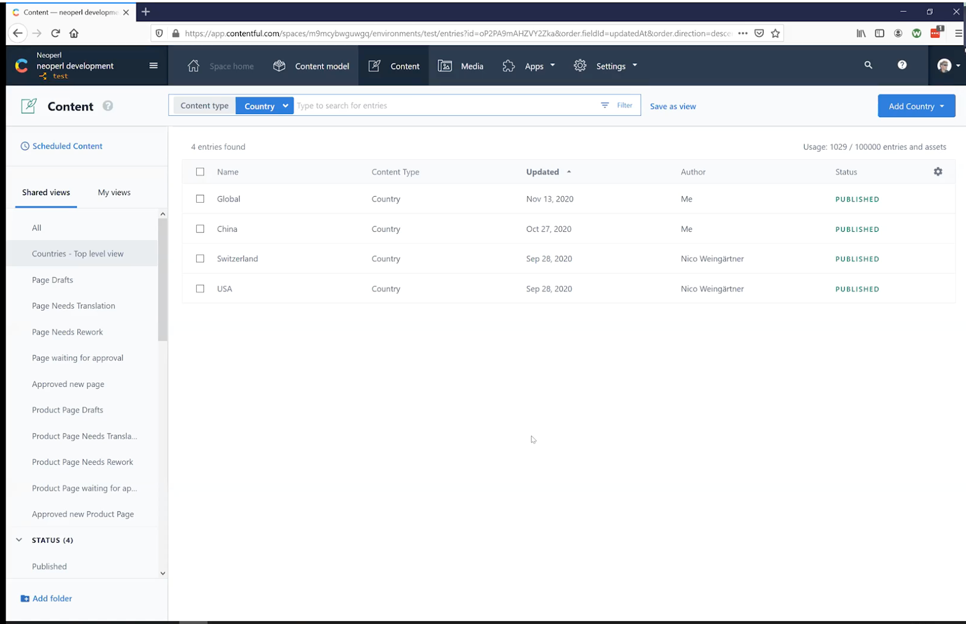966x624 pixels.
Task: Open the Content model section
Action: 311,66
